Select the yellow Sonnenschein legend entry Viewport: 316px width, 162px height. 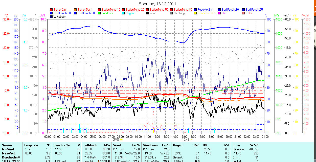(206, 13)
